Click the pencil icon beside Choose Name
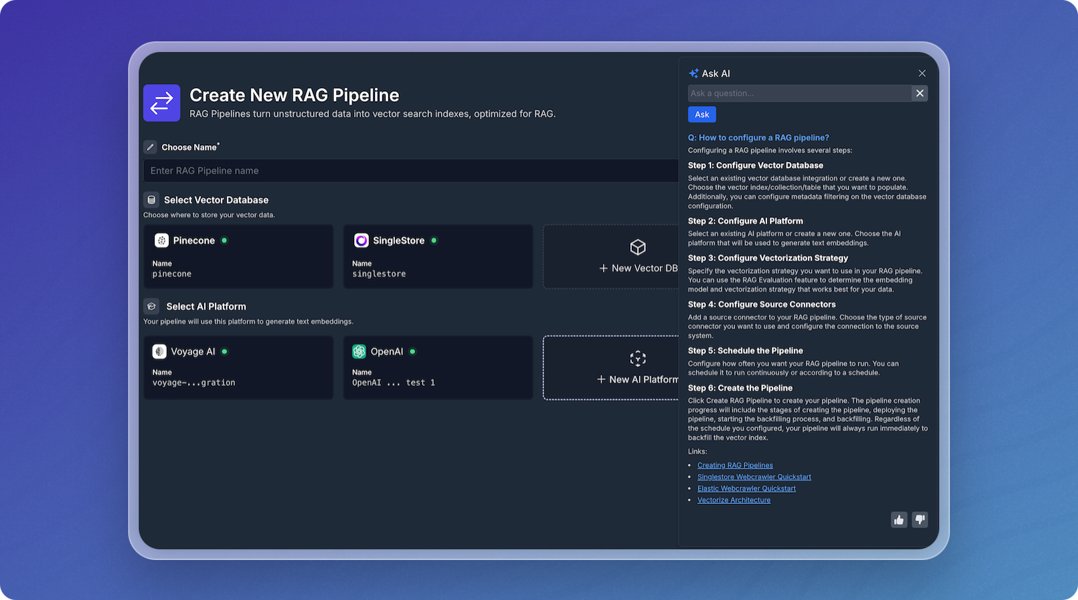This screenshot has width=1078, height=600. [150, 147]
